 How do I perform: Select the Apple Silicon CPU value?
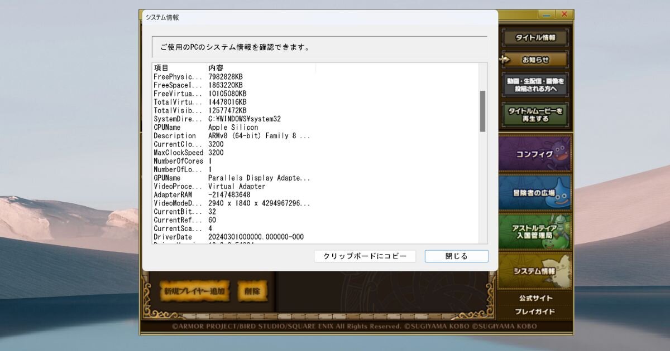coord(233,128)
